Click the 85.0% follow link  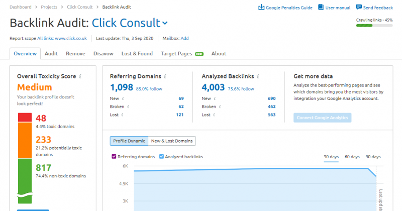coord(149,89)
